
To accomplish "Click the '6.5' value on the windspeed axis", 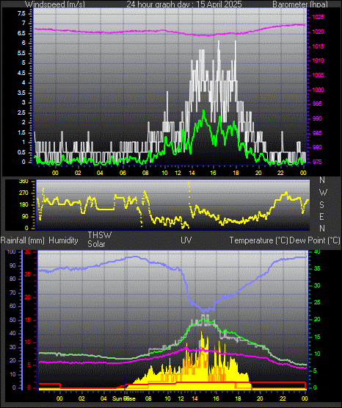I will [x=21, y=33].
